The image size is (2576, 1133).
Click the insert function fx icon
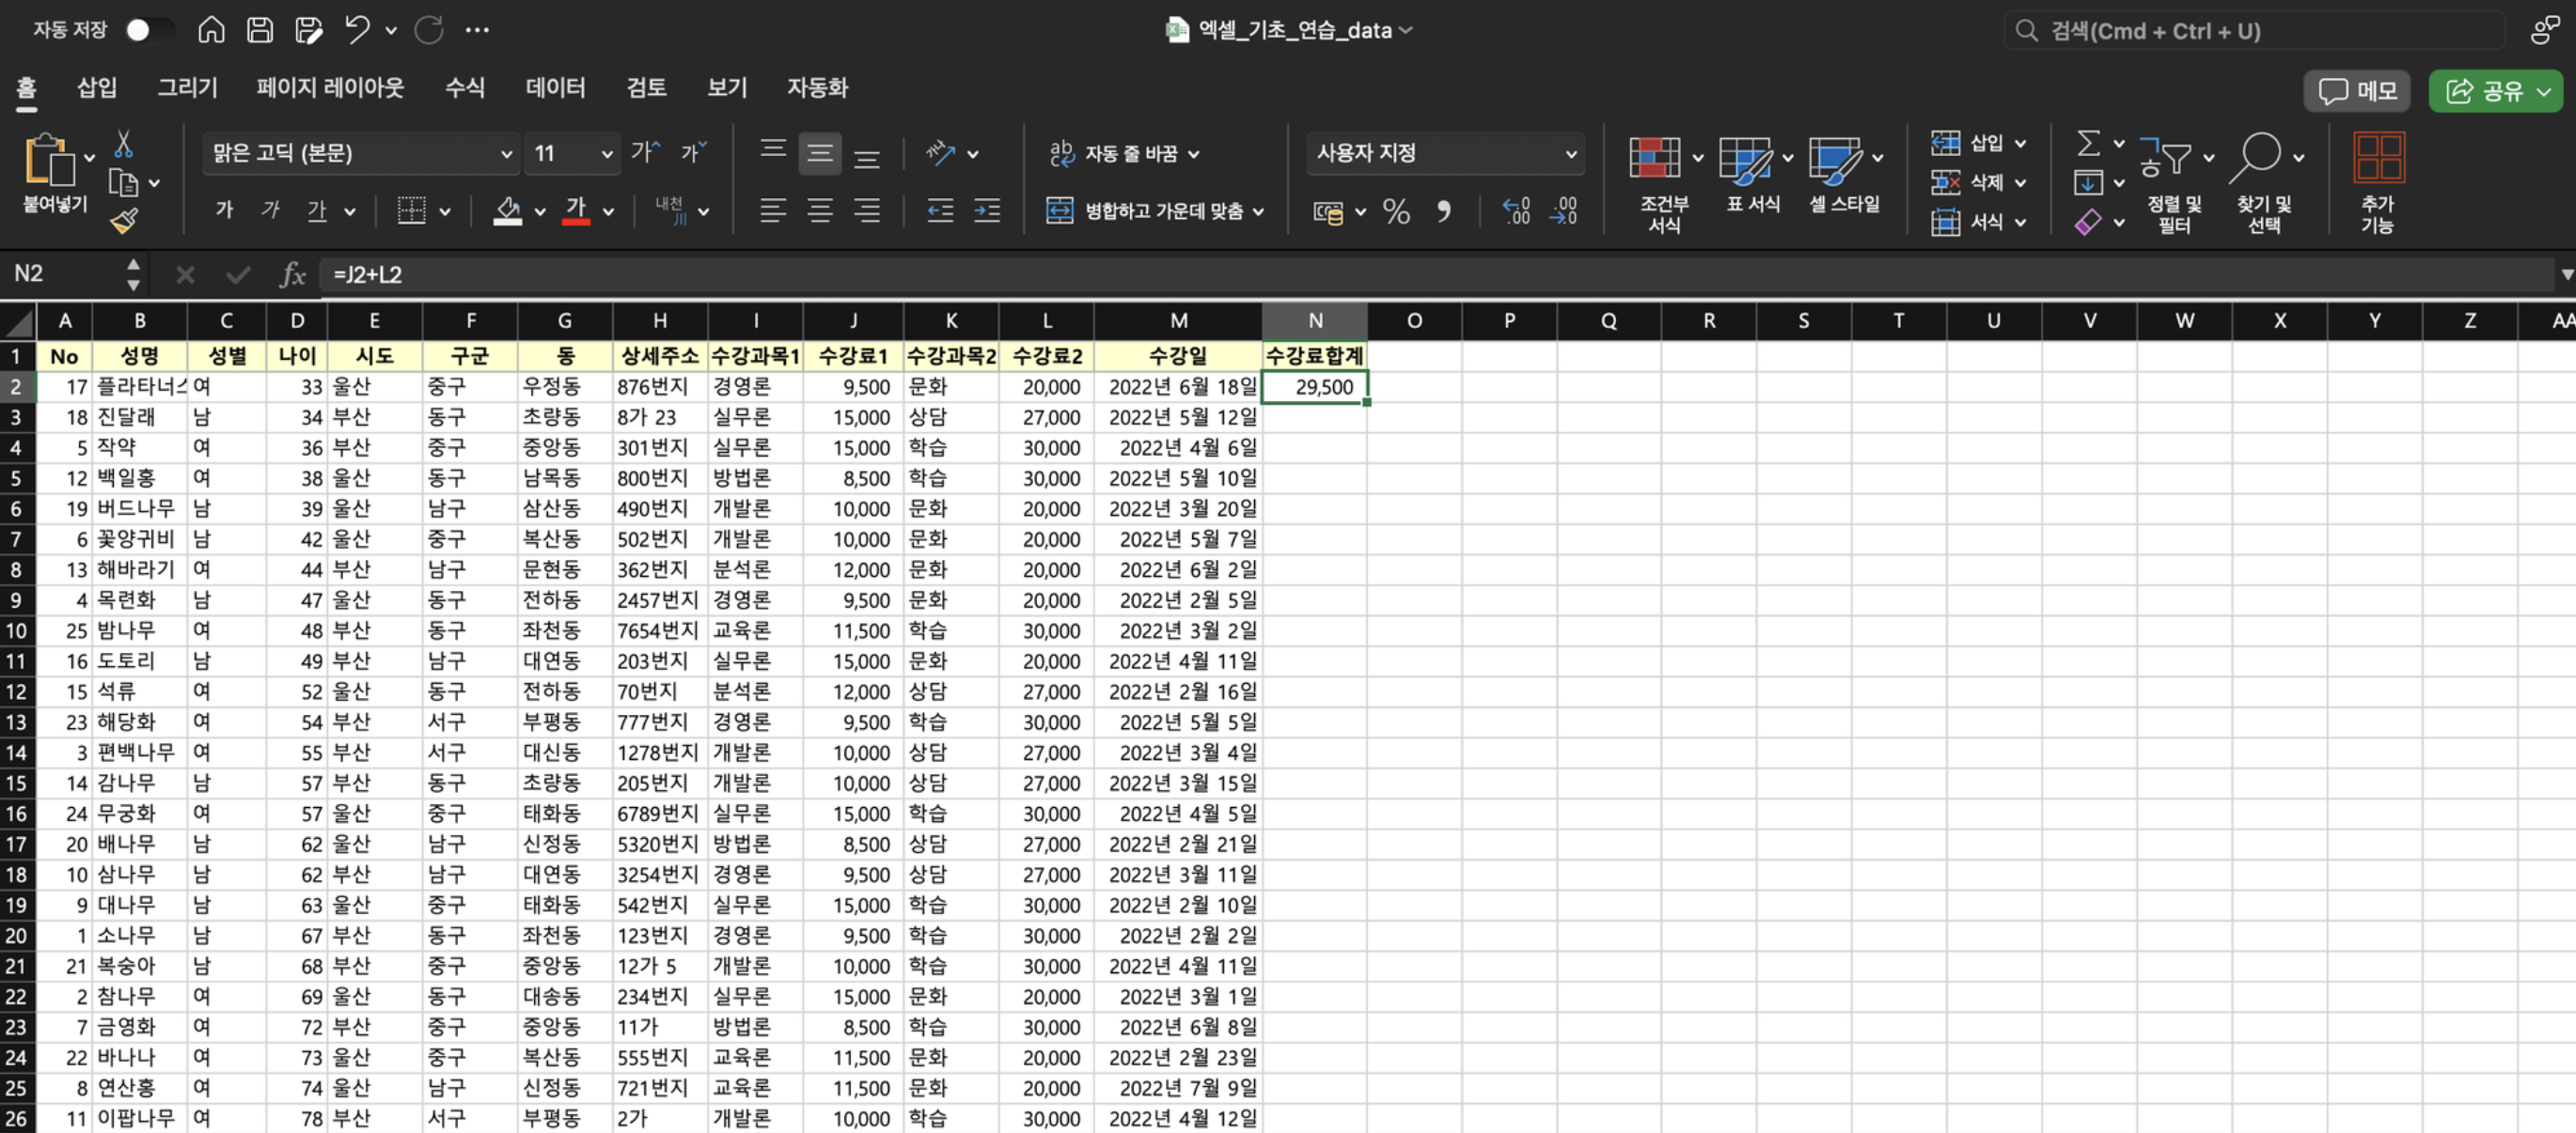(x=292, y=273)
